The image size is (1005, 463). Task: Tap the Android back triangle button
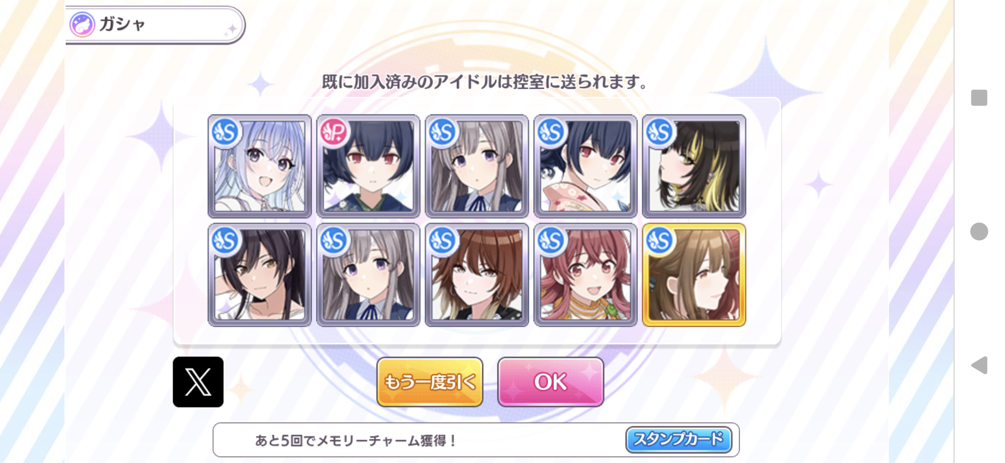(979, 365)
